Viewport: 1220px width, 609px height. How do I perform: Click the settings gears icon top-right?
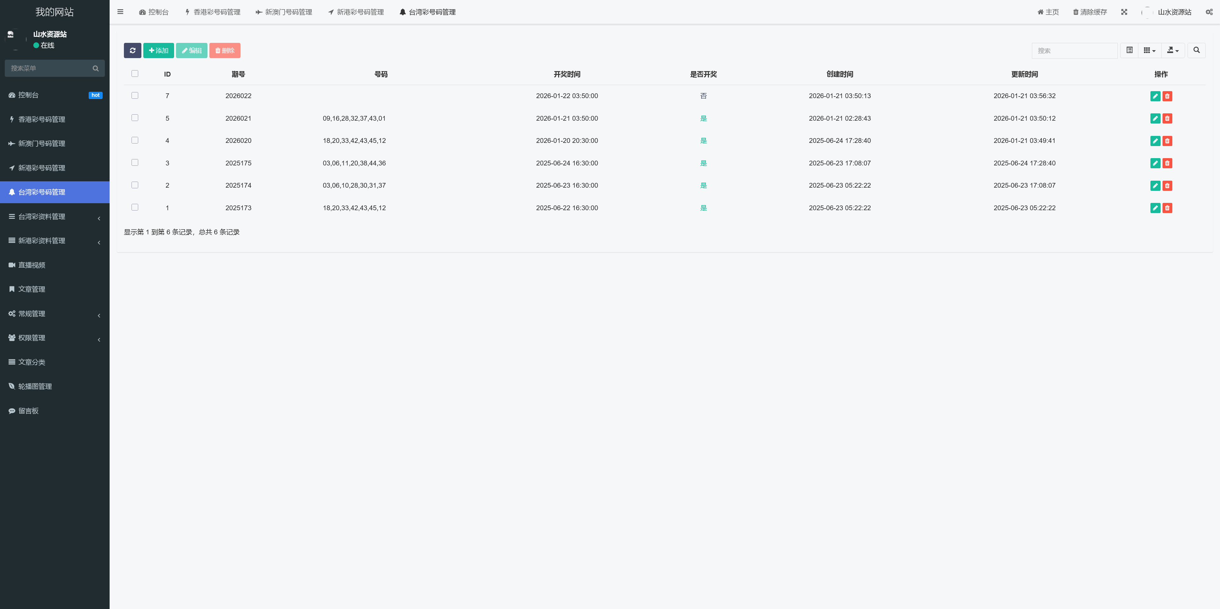click(x=1209, y=12)
